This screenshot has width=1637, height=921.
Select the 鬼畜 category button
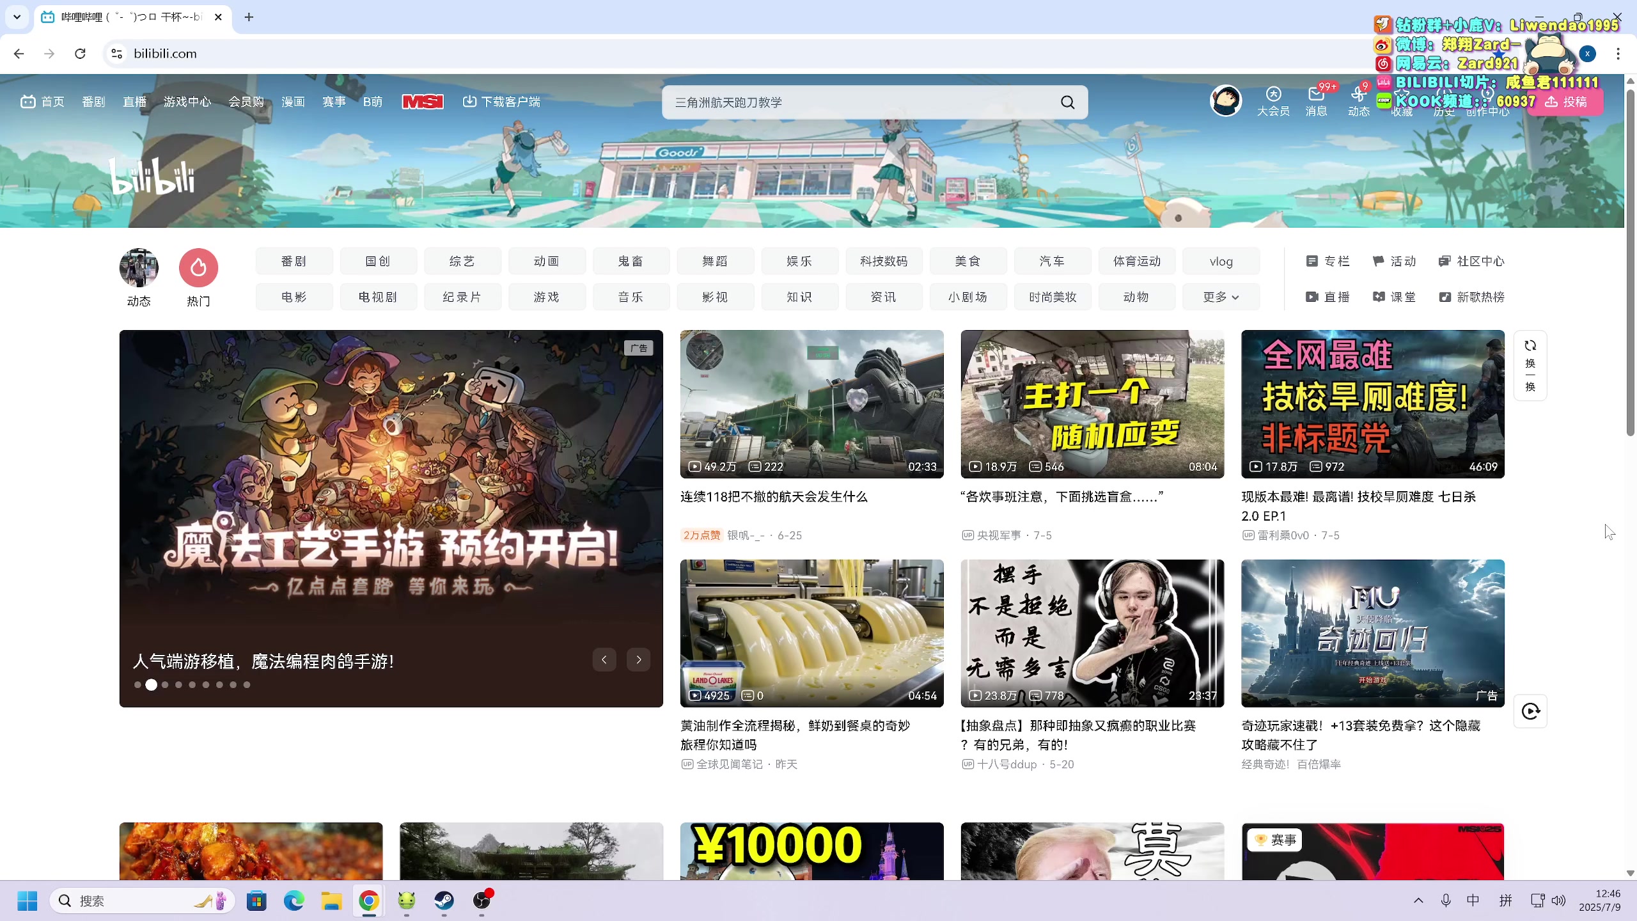click(x=631, y=261)
